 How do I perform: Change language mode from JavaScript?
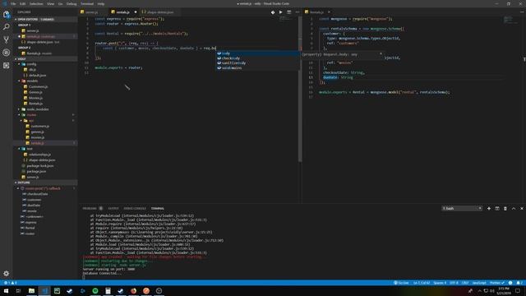pos(479,283)
